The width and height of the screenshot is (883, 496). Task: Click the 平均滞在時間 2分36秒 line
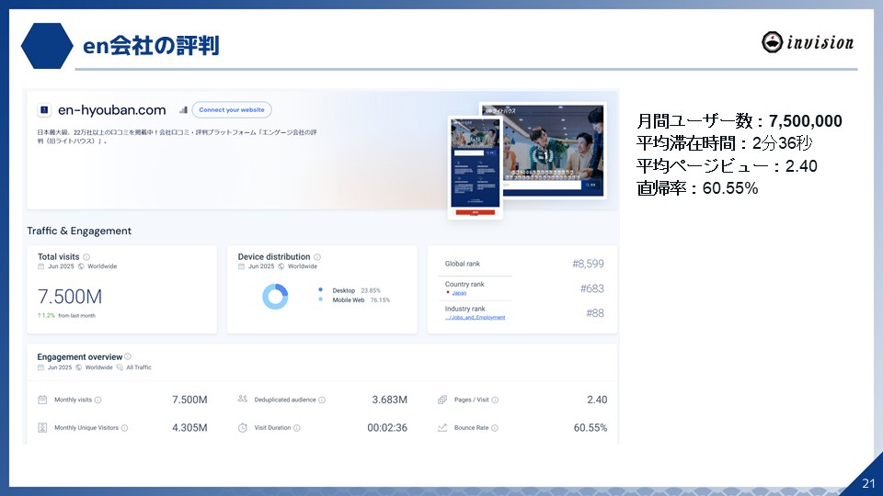pyautogui.click(x=724, y=143)
